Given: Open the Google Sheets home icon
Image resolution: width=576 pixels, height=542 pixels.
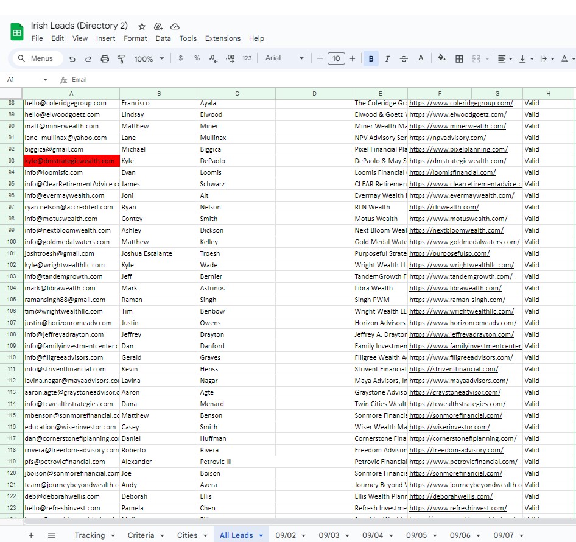Looking at the screenshot, I should pos(16,32).
